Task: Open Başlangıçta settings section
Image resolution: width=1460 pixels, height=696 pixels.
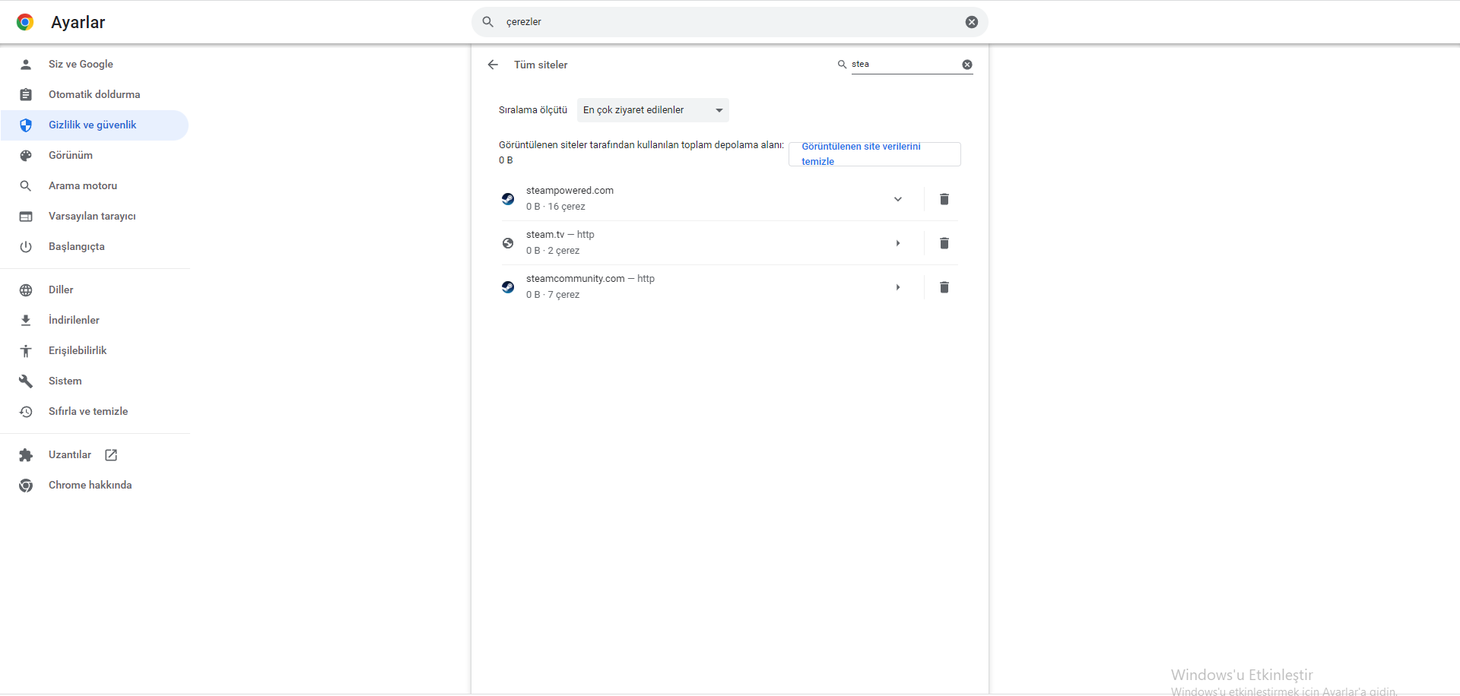Action: [x=94, y=247]
